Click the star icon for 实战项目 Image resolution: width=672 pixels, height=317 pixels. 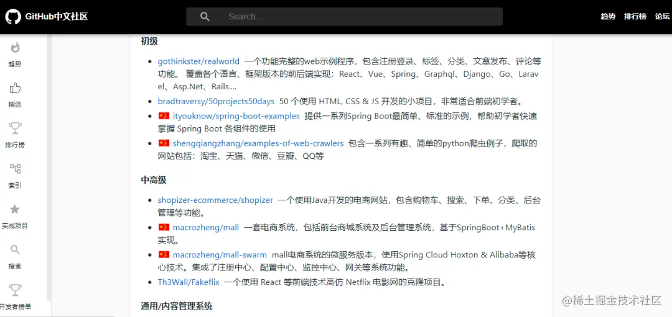[15, 209]
